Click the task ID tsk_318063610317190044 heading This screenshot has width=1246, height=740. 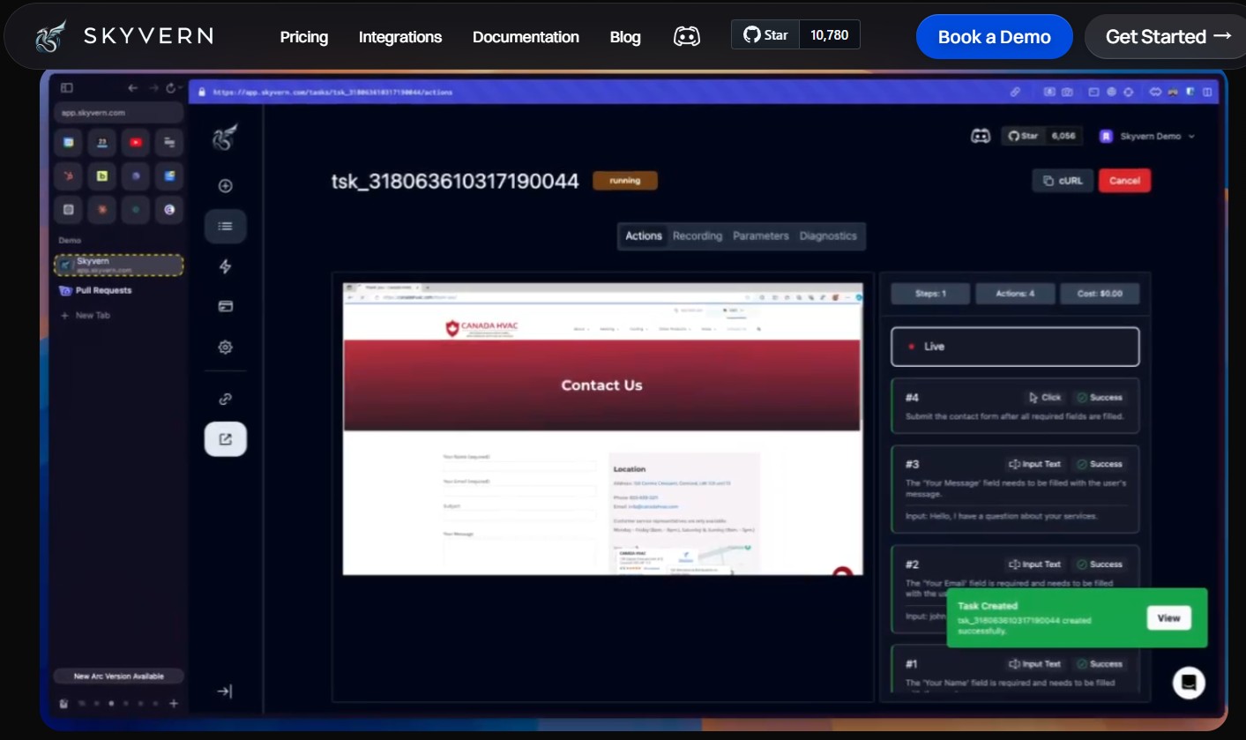455,181
